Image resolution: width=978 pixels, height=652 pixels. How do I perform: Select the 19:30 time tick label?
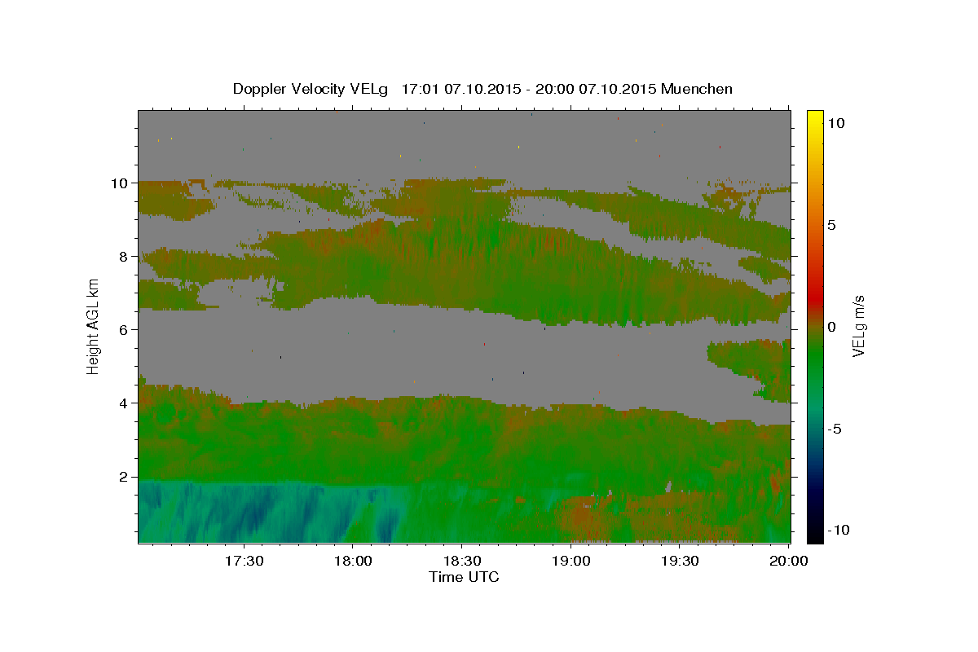(681, 562)
